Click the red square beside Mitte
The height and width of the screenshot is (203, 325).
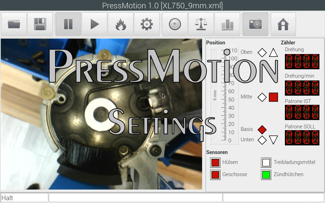[273, 97]
